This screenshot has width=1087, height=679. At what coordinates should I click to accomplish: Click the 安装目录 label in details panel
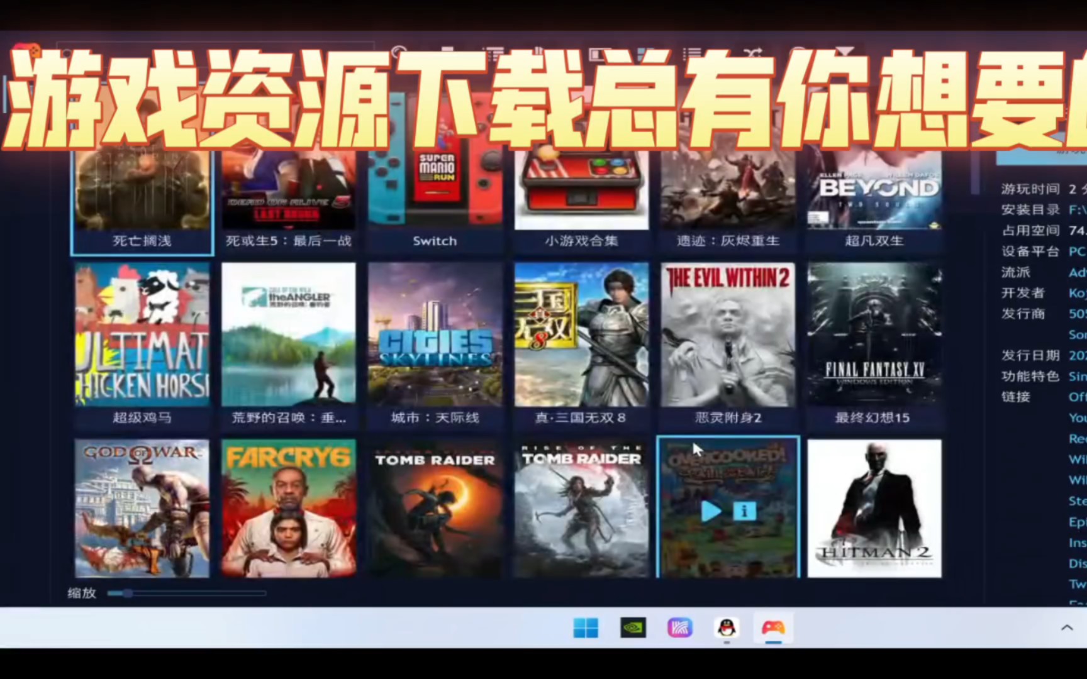1030,209
